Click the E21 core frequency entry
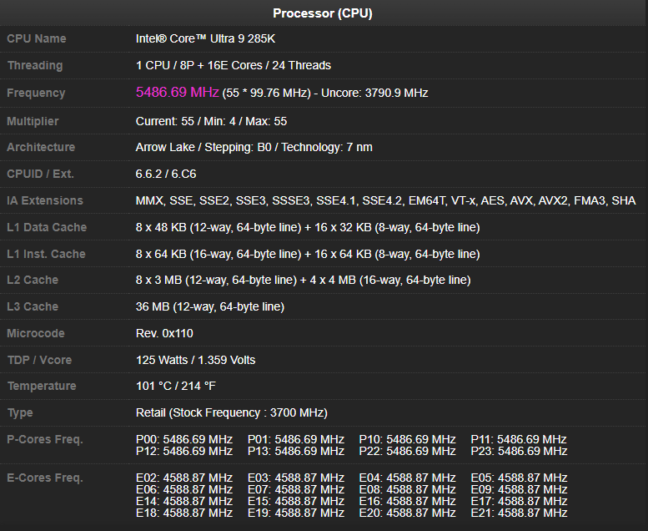 tap(519, 513)
